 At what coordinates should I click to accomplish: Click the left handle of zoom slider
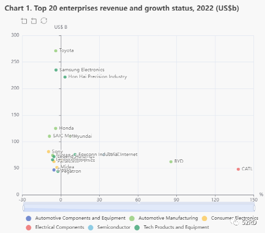[23, 208]
